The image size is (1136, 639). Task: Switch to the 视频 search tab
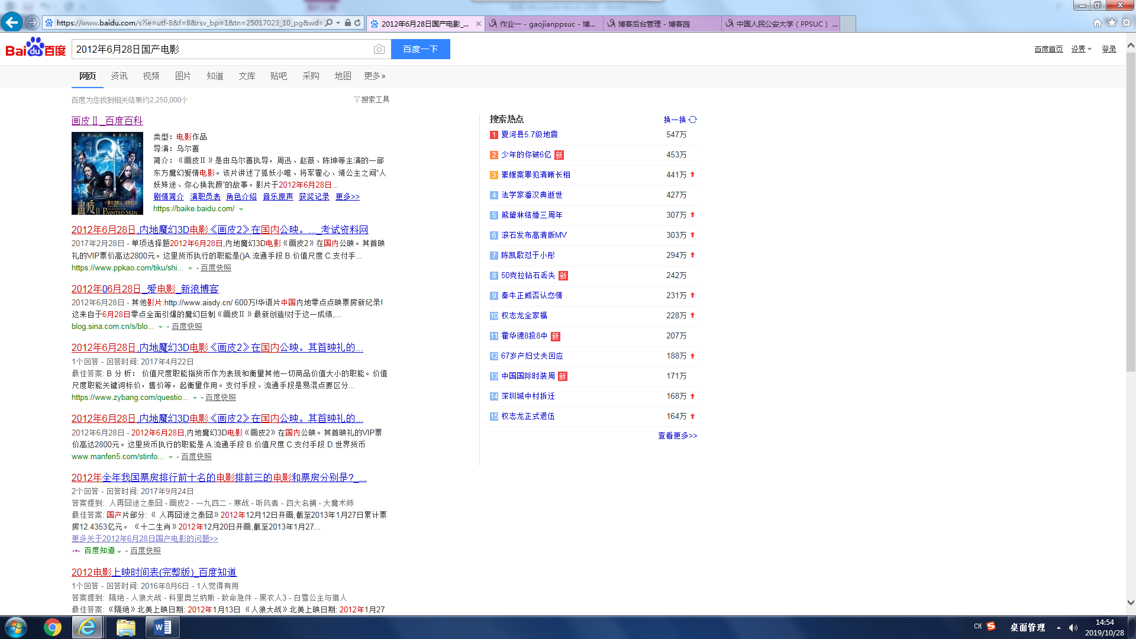(151, 76)
